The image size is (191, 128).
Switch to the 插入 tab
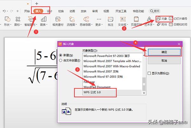coord(38,11)
